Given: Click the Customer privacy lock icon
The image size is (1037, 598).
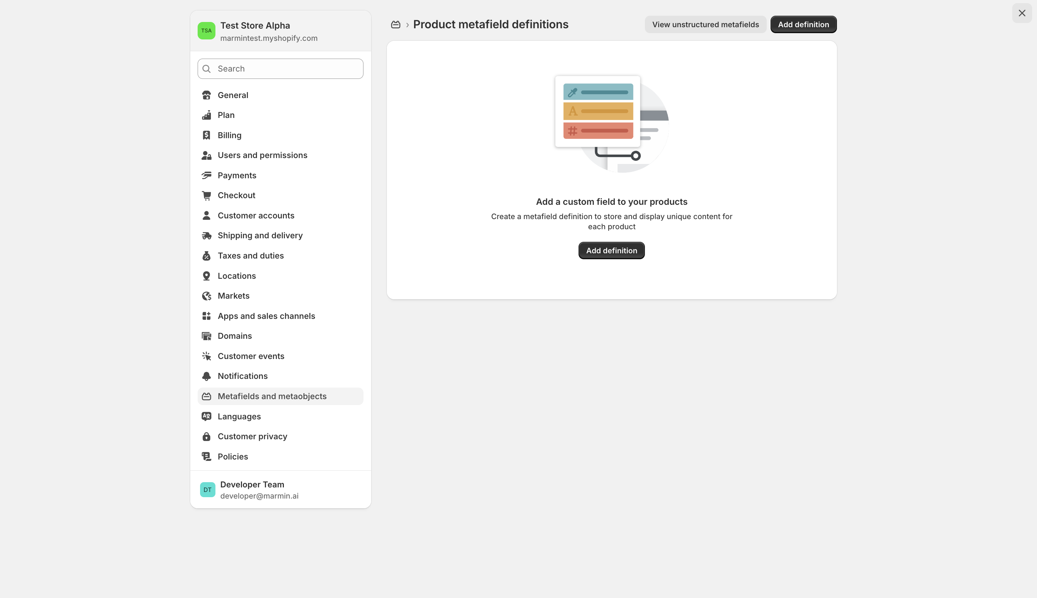Looking at the screenshot, I should (x=207, y=436).
